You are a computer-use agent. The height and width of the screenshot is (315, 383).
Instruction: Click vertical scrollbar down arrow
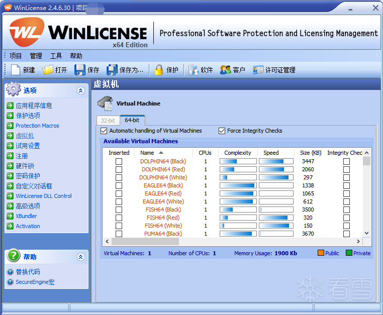pyautogui.click(x=366, y=233)
